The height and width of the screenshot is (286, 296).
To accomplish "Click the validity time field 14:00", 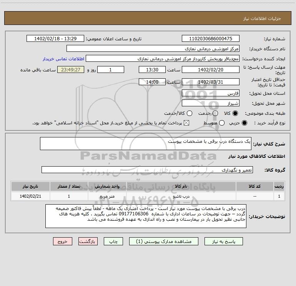I will (x=152, y=82).
